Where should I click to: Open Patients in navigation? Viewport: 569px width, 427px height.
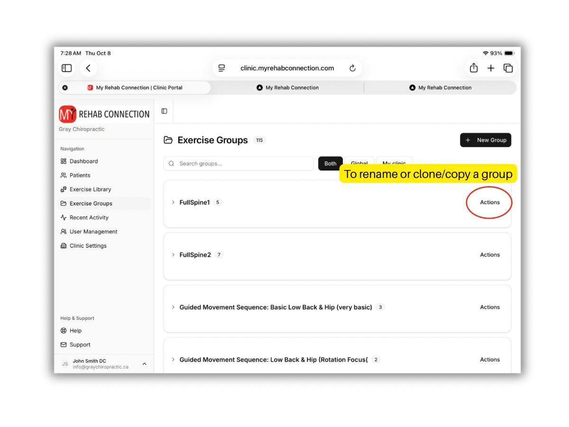tap(104, 175)
